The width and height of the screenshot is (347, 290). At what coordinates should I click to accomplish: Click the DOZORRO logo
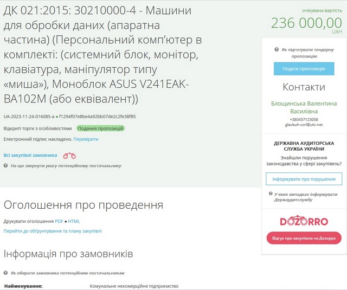[x=304, y=221]
